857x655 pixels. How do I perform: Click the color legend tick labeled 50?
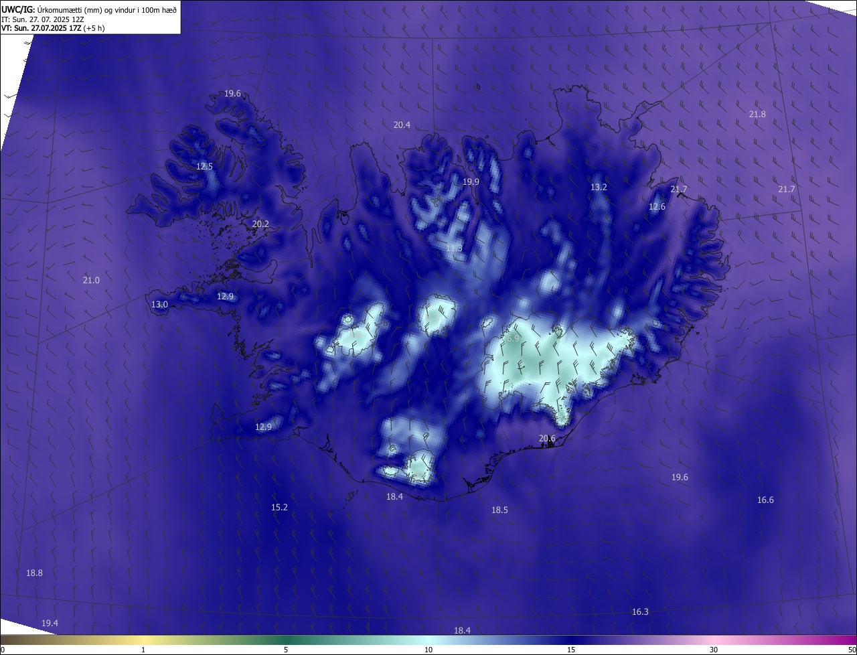[852, 650]
